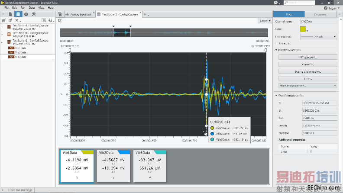Open the yellow plot color swatch
This screenshot has height=193, width=343.
coord(303,29)
